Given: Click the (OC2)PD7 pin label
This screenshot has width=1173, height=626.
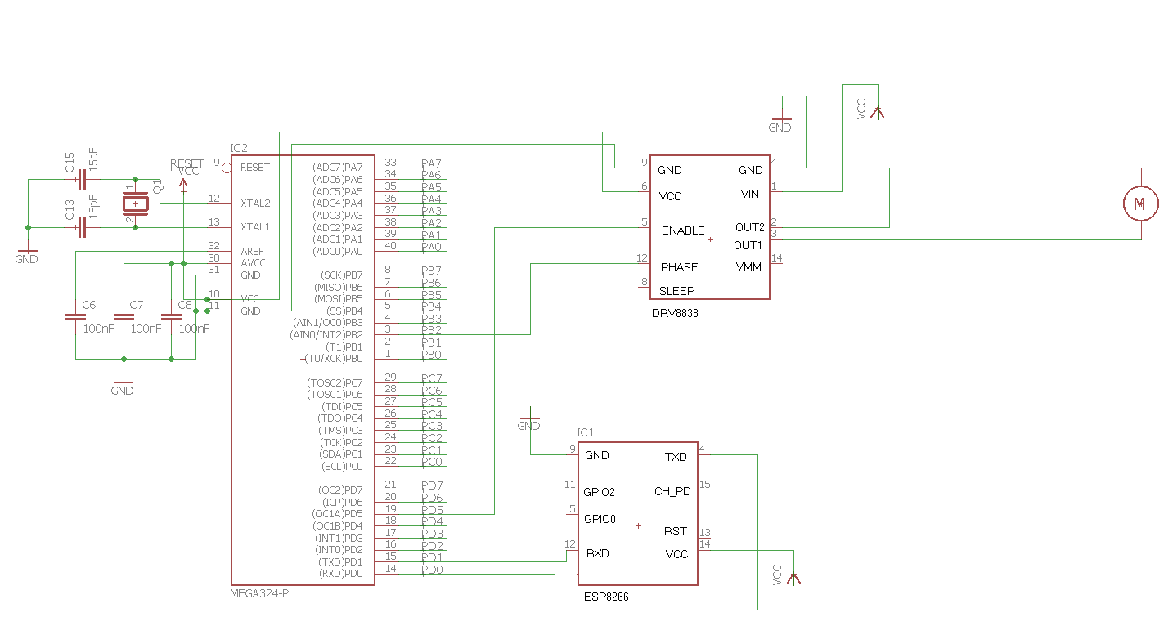Looking at the screenshot, I should pos(339,490).
